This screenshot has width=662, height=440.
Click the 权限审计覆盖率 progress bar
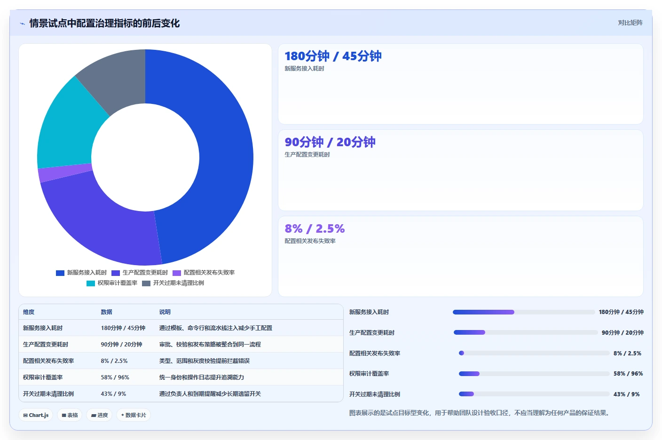pyautogui.click(x=534, y=374)
